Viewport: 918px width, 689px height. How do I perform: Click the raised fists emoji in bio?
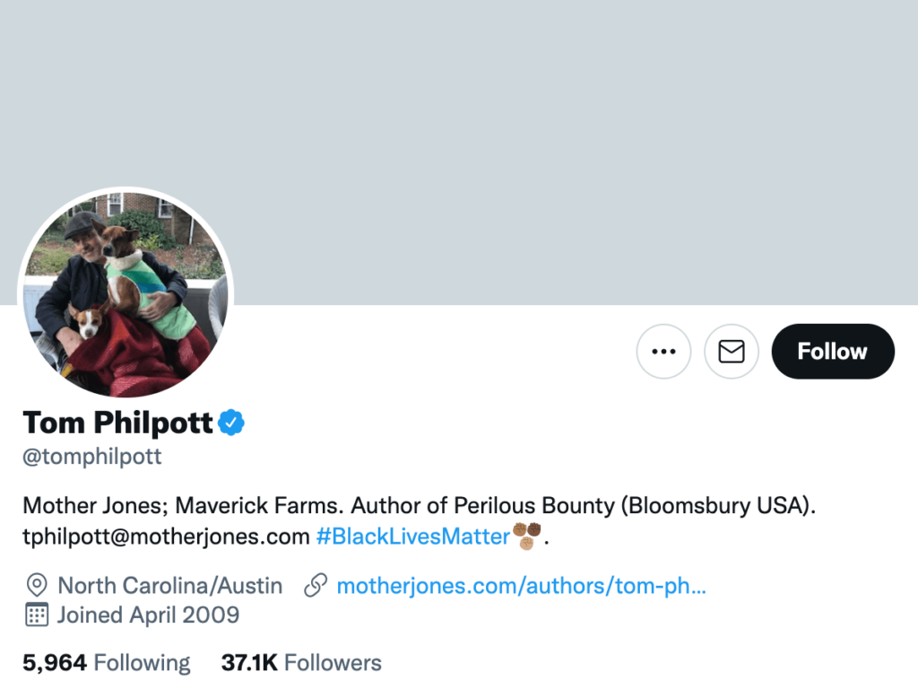pos(527,536)
